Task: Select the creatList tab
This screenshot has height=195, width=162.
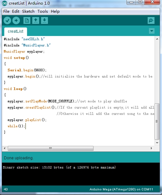Action: (15, 31)
